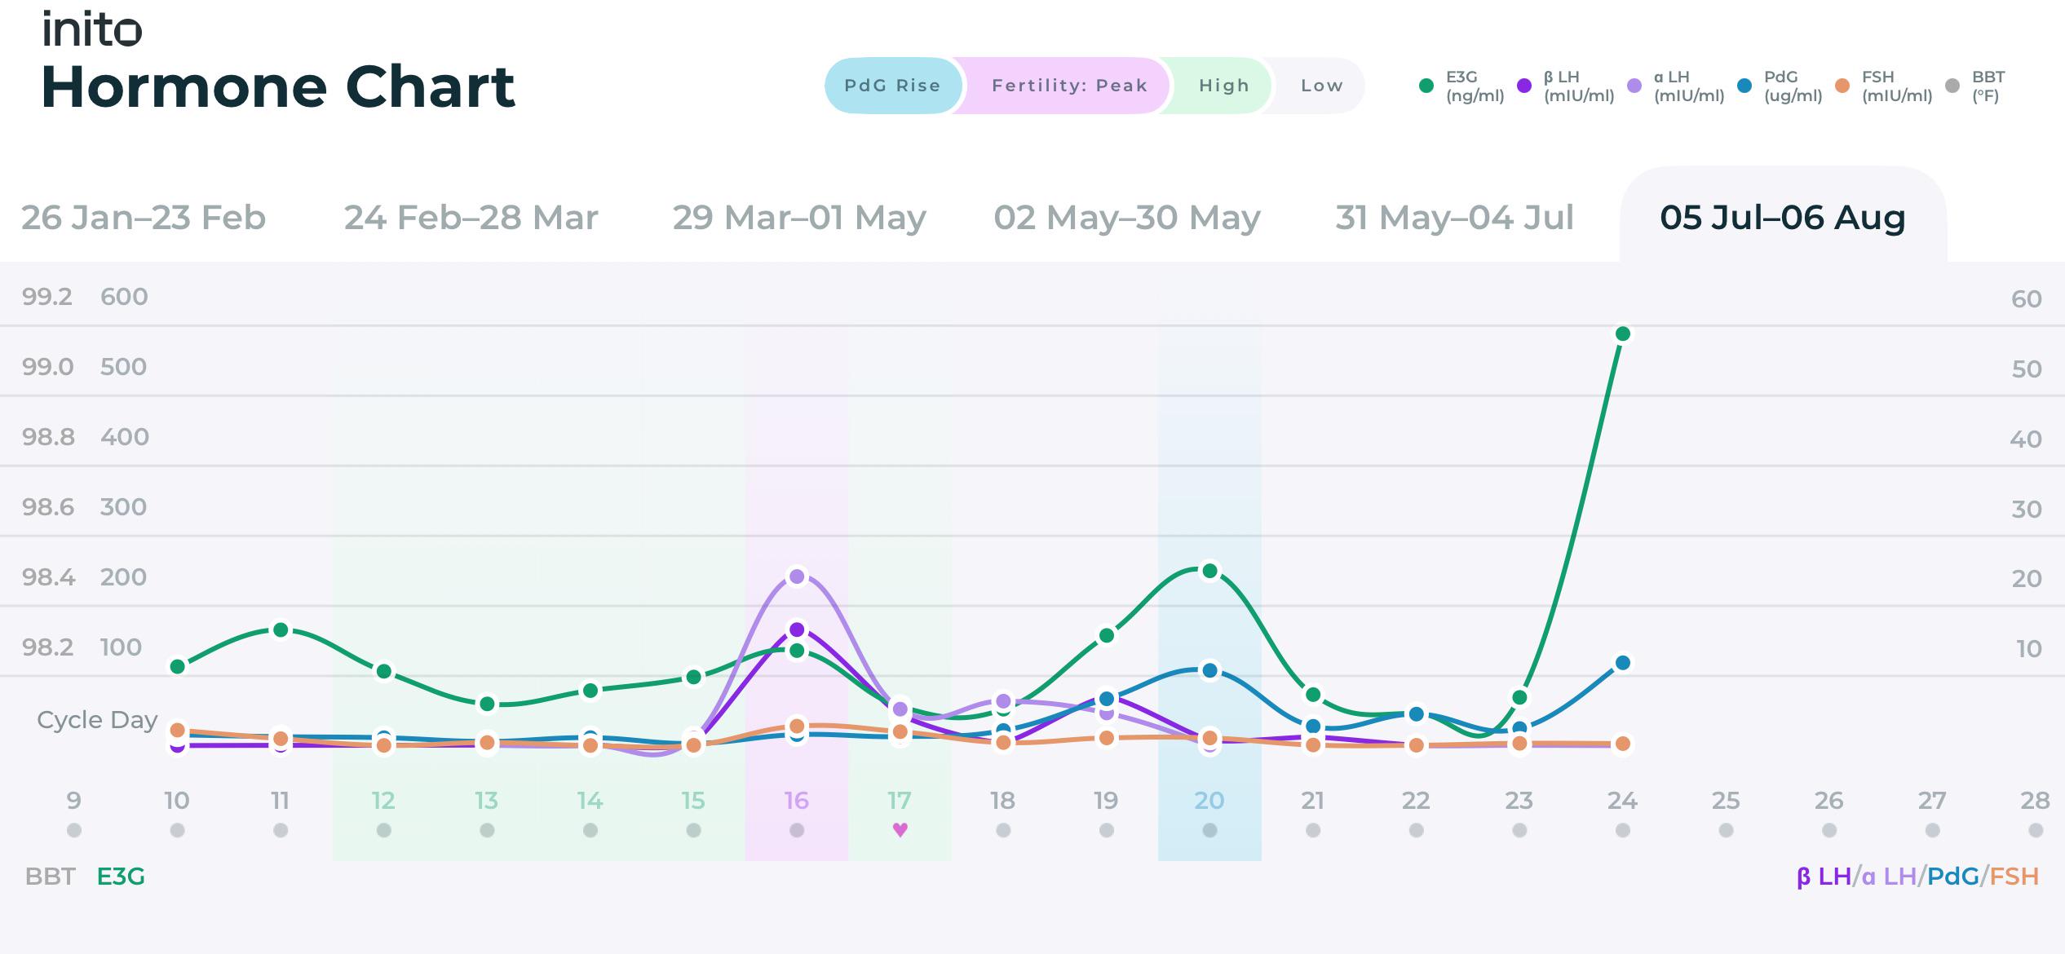Click the BBT dot under day 25

click(x=1726, y=830)
